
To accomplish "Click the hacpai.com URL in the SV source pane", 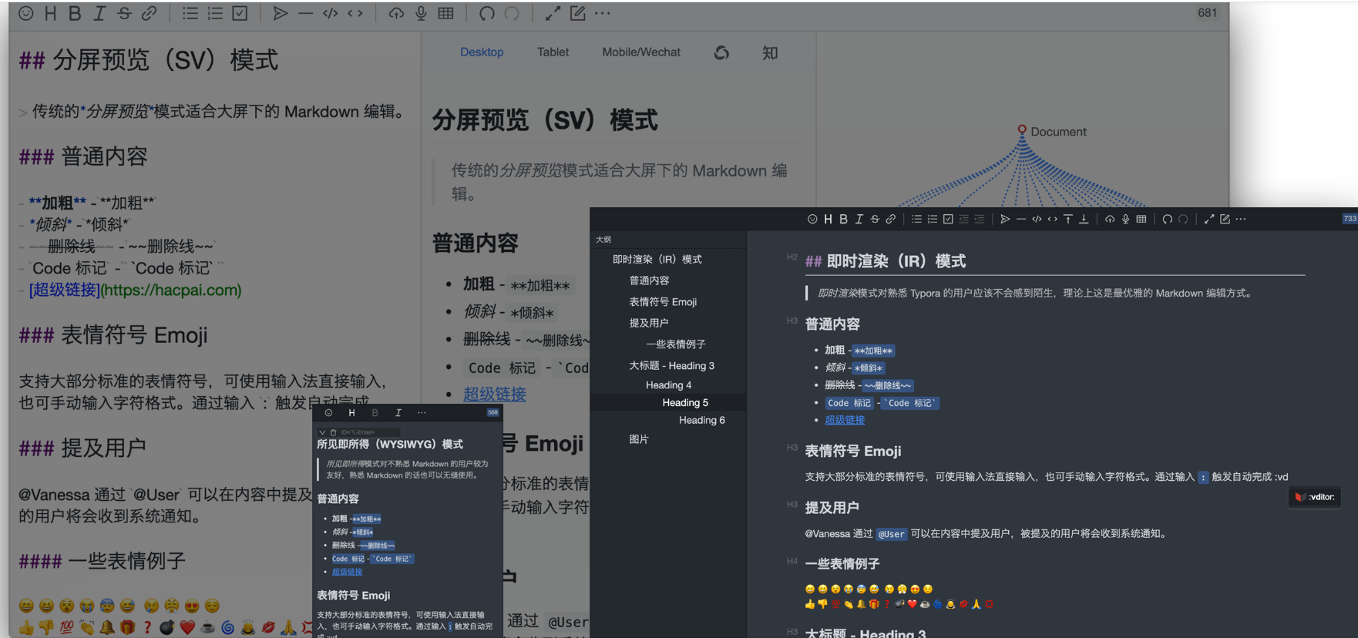I will [x=171, y=290].
